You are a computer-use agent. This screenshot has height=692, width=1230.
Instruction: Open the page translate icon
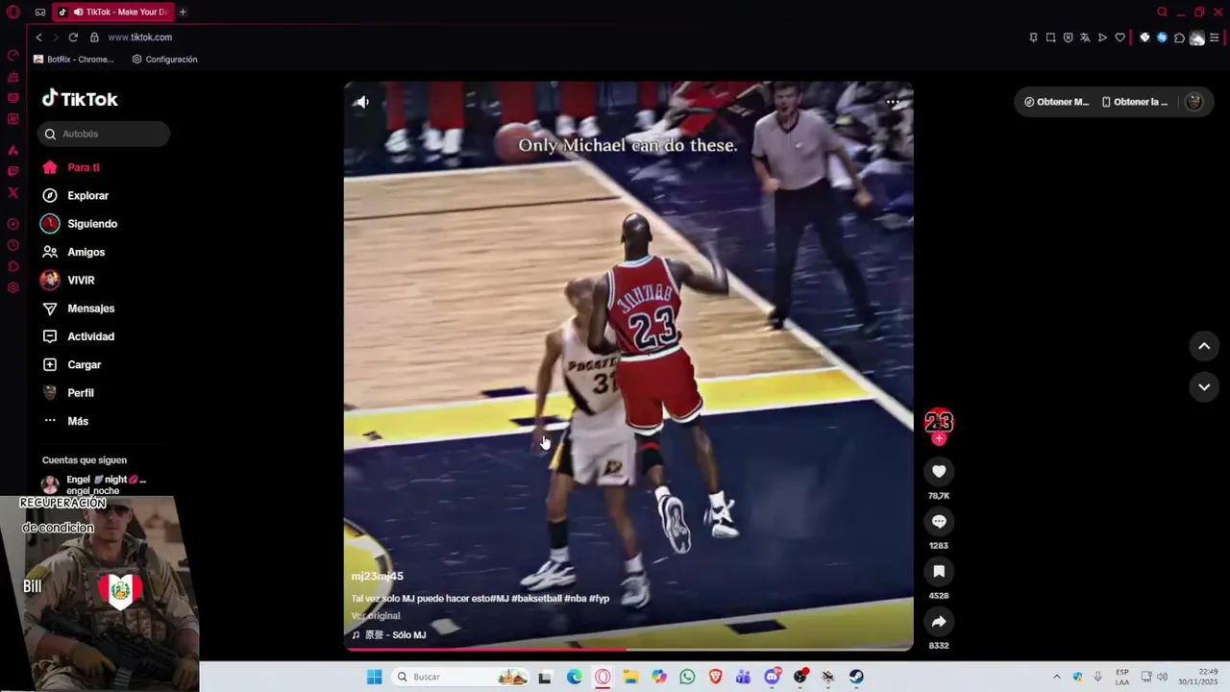pos(1085,37)
